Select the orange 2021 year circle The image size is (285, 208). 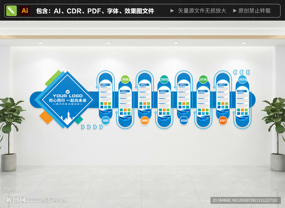223,121
